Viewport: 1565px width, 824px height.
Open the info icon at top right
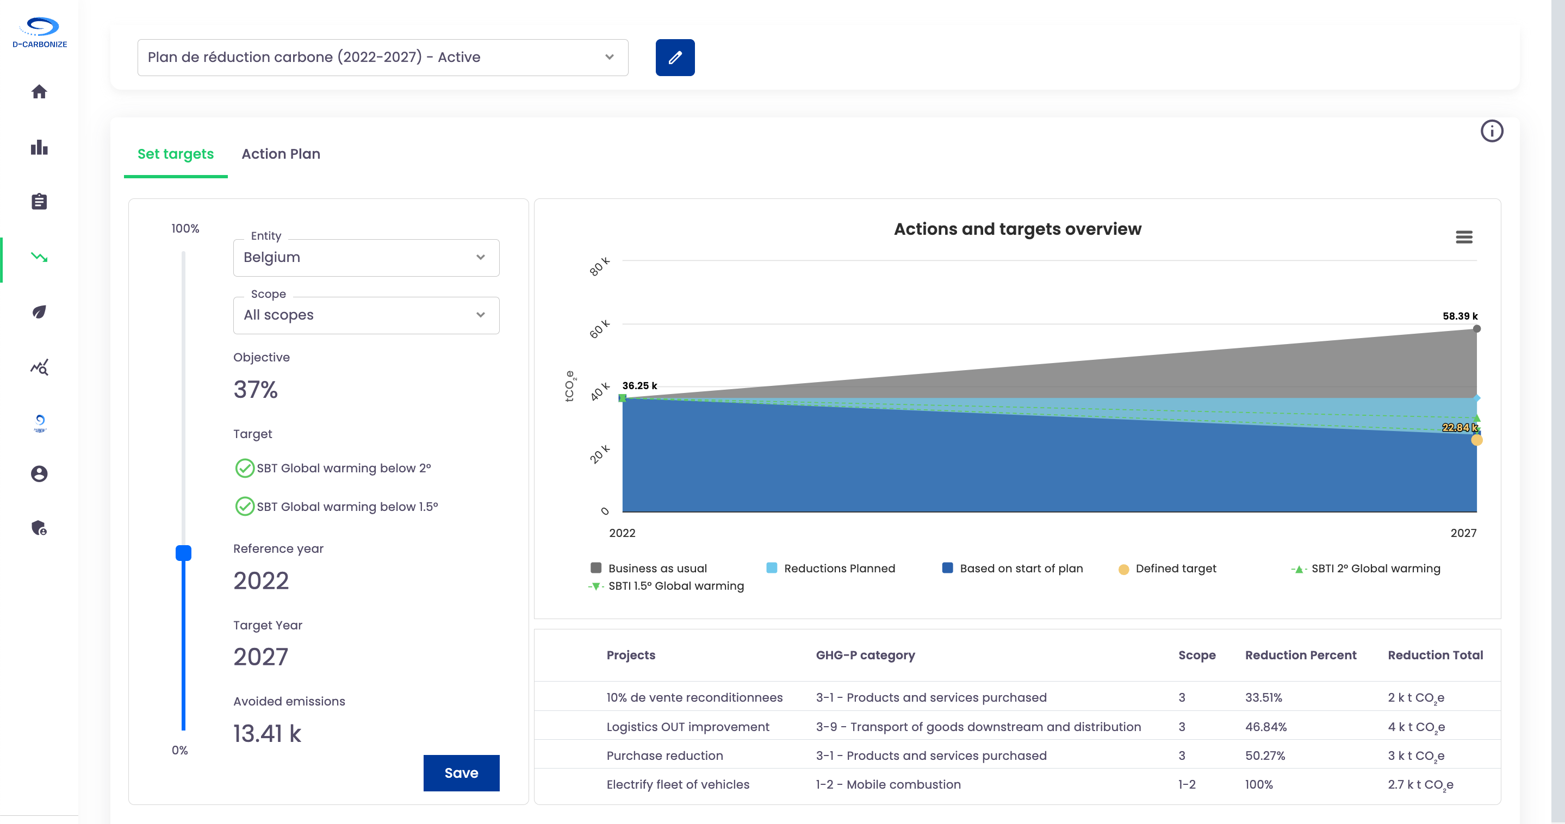(x=1491, y=131)
